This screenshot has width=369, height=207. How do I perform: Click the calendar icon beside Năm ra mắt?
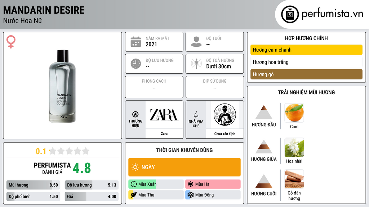[x=136, y=42]
